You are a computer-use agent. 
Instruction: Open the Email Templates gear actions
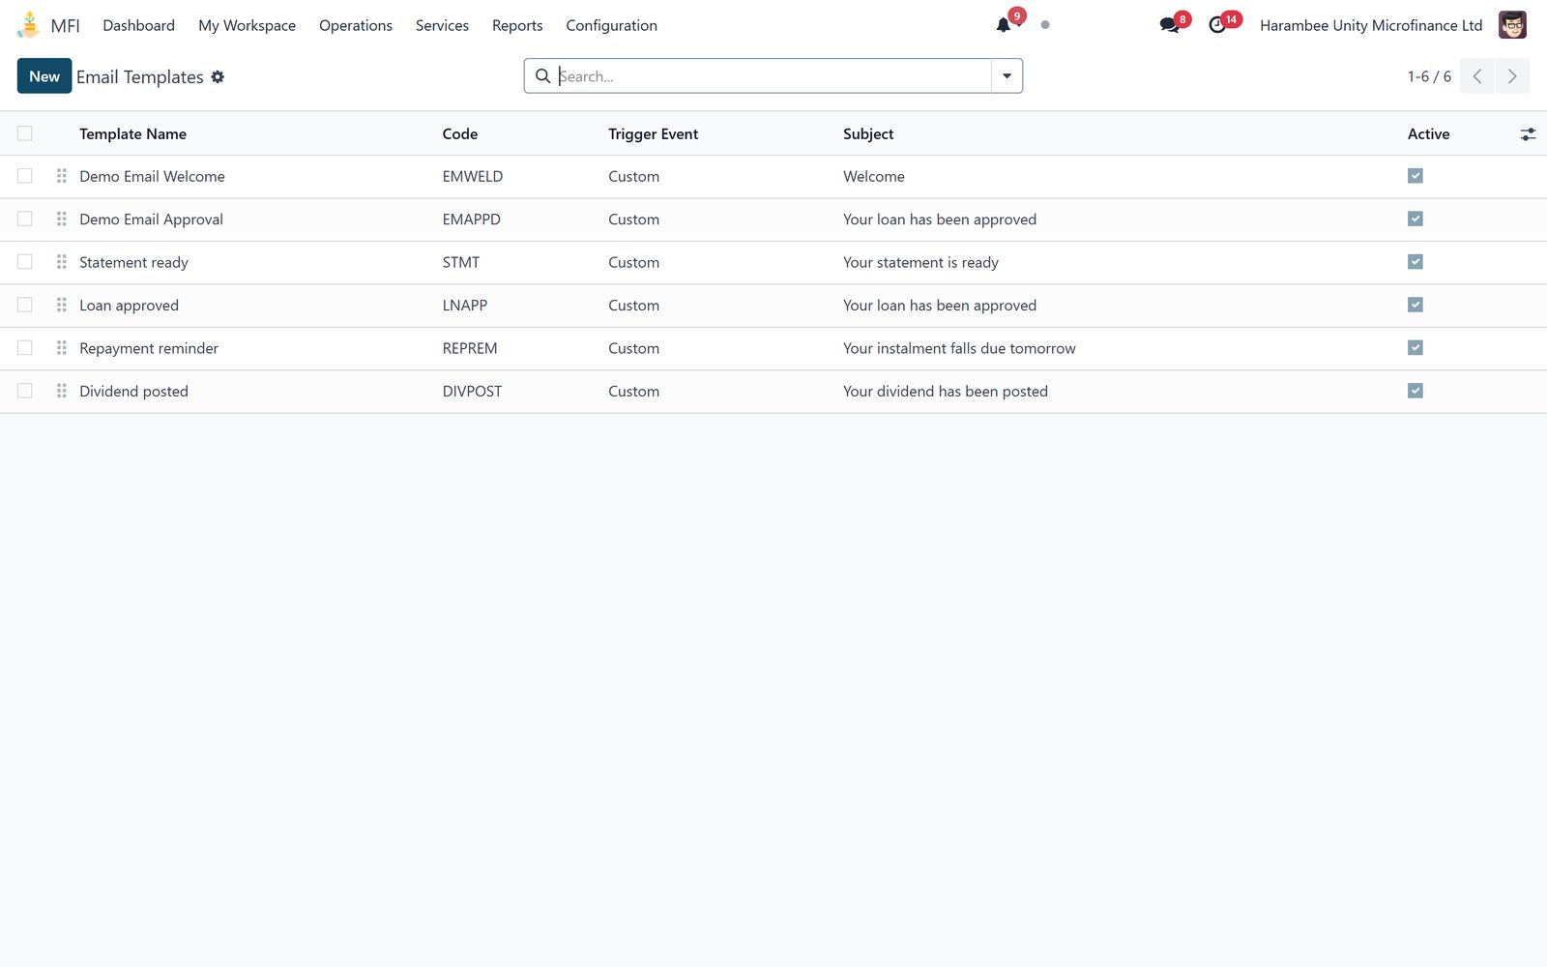[x=218, y=76]
